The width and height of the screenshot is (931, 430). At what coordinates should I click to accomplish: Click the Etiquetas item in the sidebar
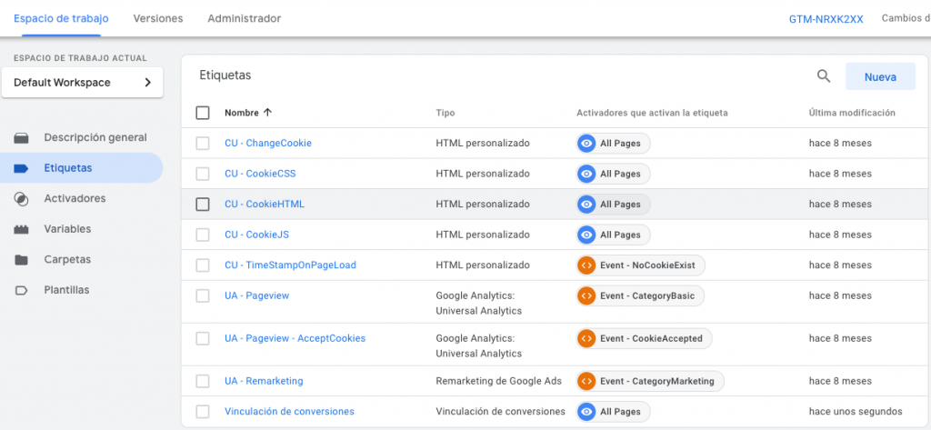click(x=81, y=168)
